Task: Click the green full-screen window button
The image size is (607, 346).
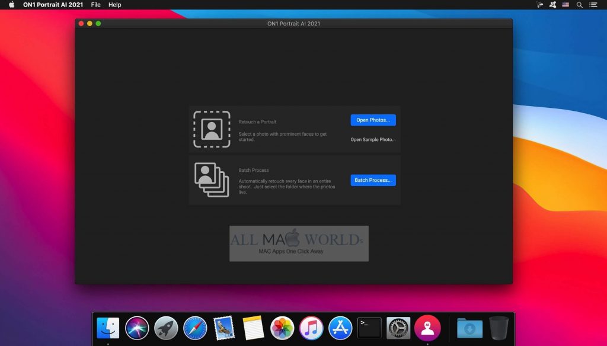Action: (98, 24)
